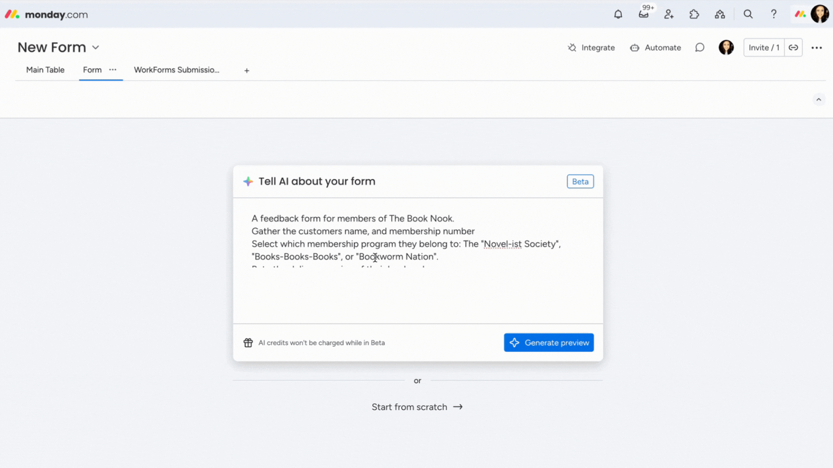Click the board owner avatar
This screenshot has height=468, width=833.
[726, 47]
